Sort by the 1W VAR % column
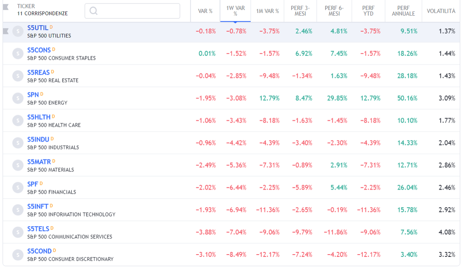The image size is (462, 268). pos(235,11)
